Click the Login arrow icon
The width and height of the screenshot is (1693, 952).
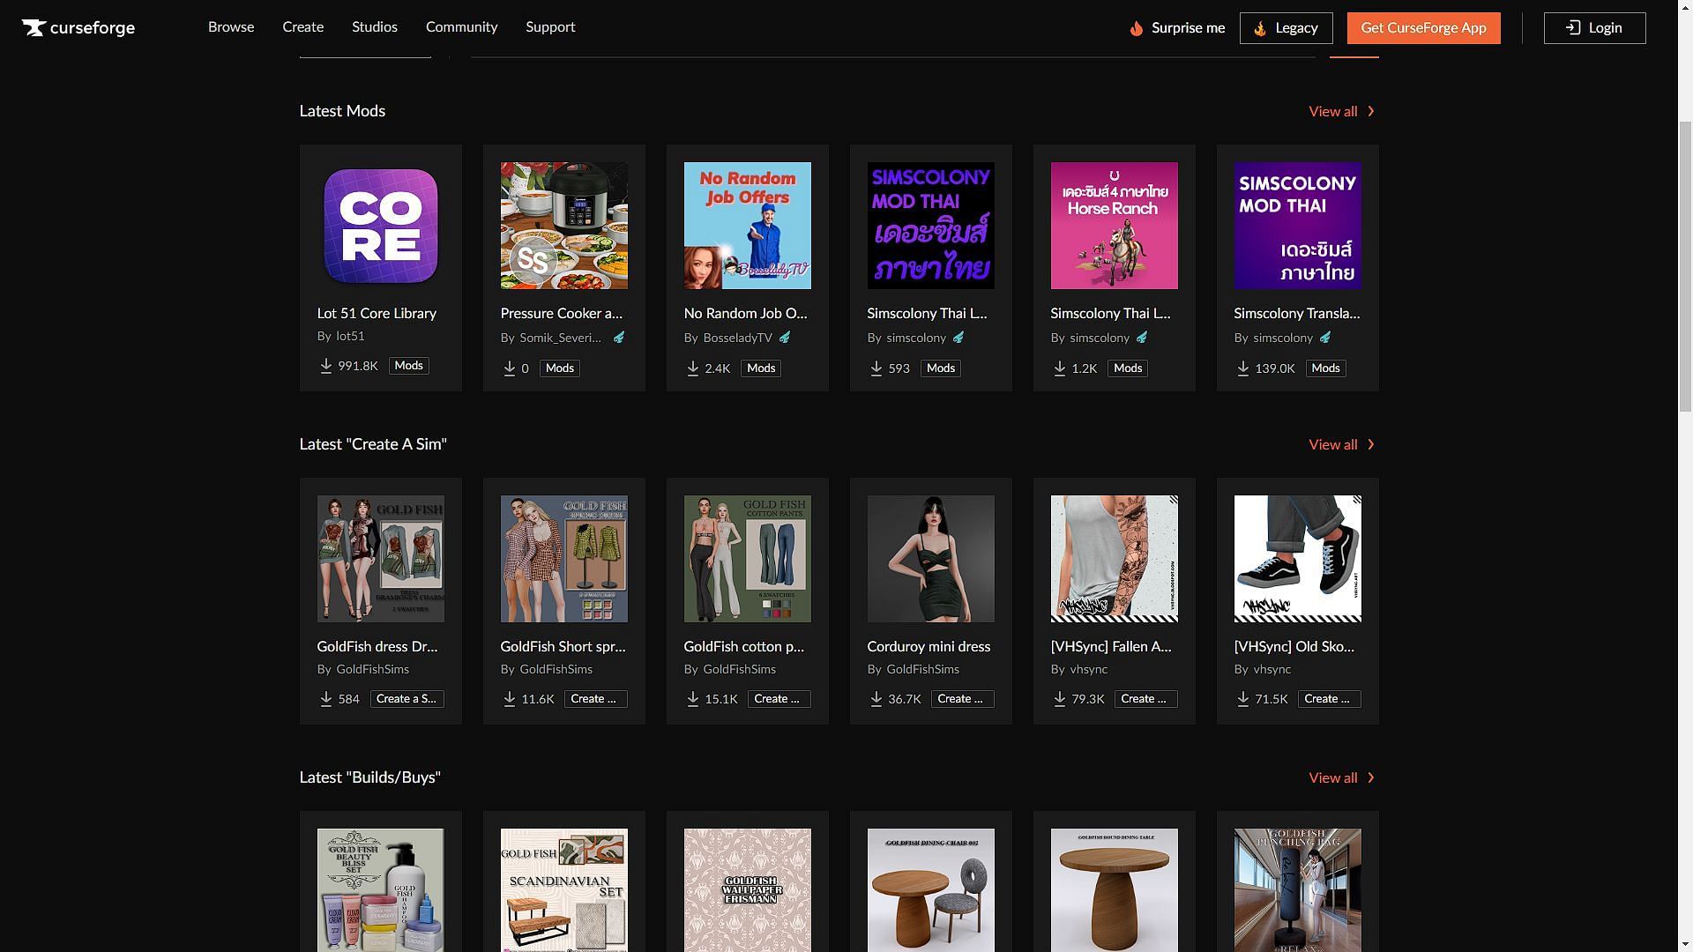[x=1573, y=27]
